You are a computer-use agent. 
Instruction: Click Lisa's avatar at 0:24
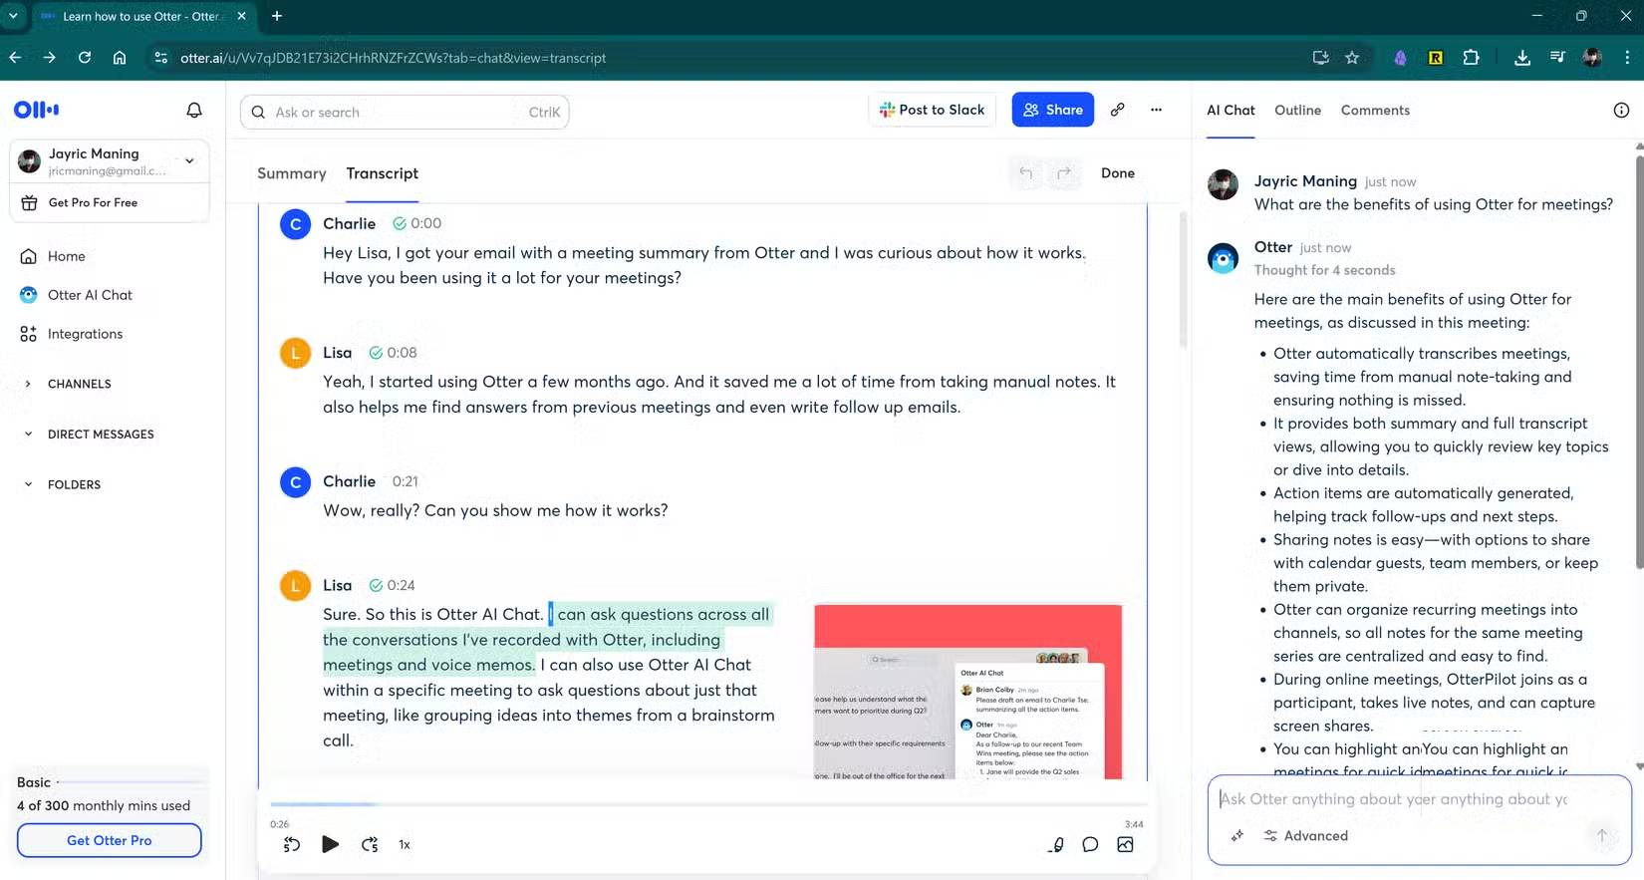pyautogui.click(x=295, y=585)
